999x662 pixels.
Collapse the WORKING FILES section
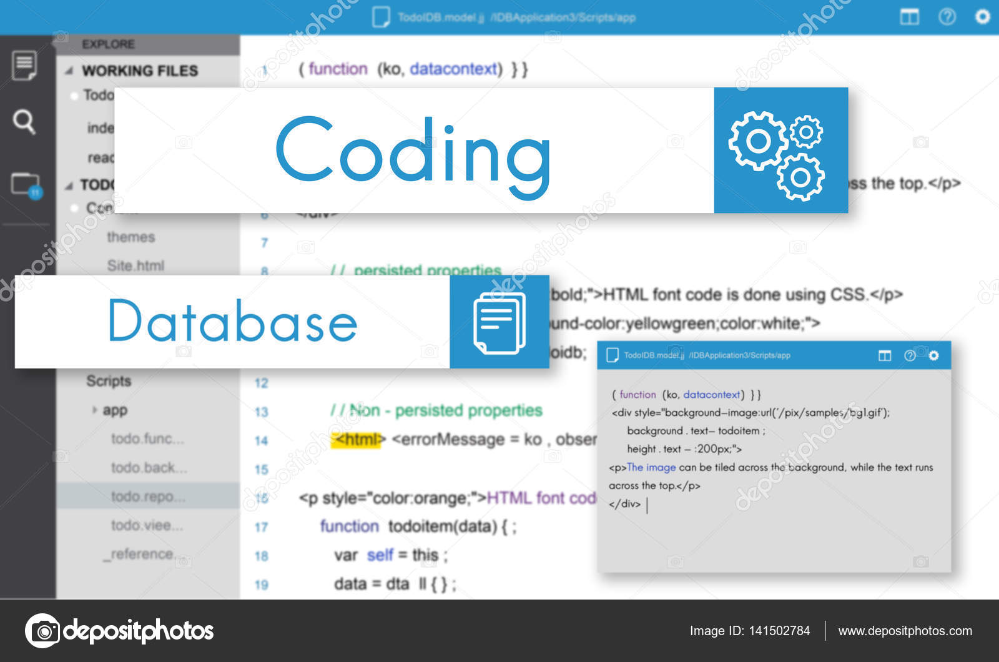70,71
